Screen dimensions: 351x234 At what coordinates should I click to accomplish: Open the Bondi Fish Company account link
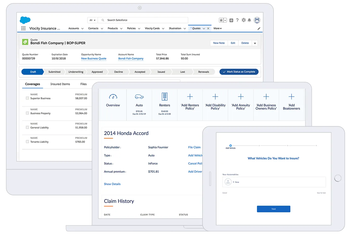[131, 58]
